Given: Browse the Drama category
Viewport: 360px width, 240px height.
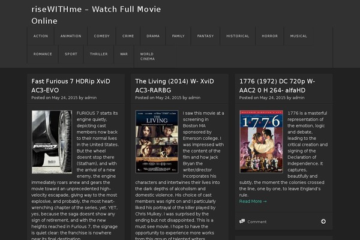Looking at the screenshot, I should point(153,36).
